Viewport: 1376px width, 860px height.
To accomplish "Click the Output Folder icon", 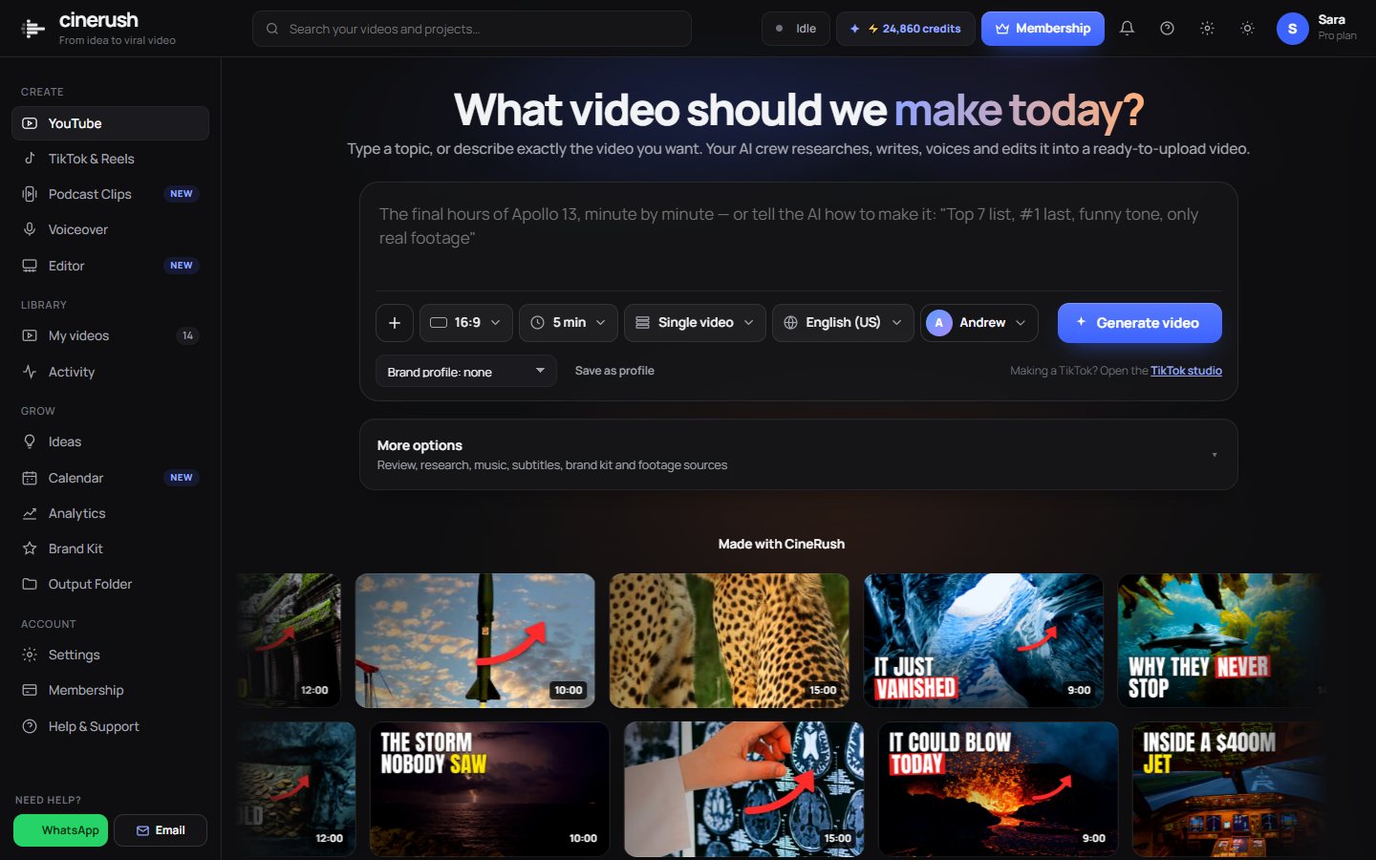I will point(30,584).
